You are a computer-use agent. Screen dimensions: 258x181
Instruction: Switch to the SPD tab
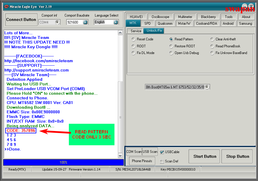tap(147, 23)
